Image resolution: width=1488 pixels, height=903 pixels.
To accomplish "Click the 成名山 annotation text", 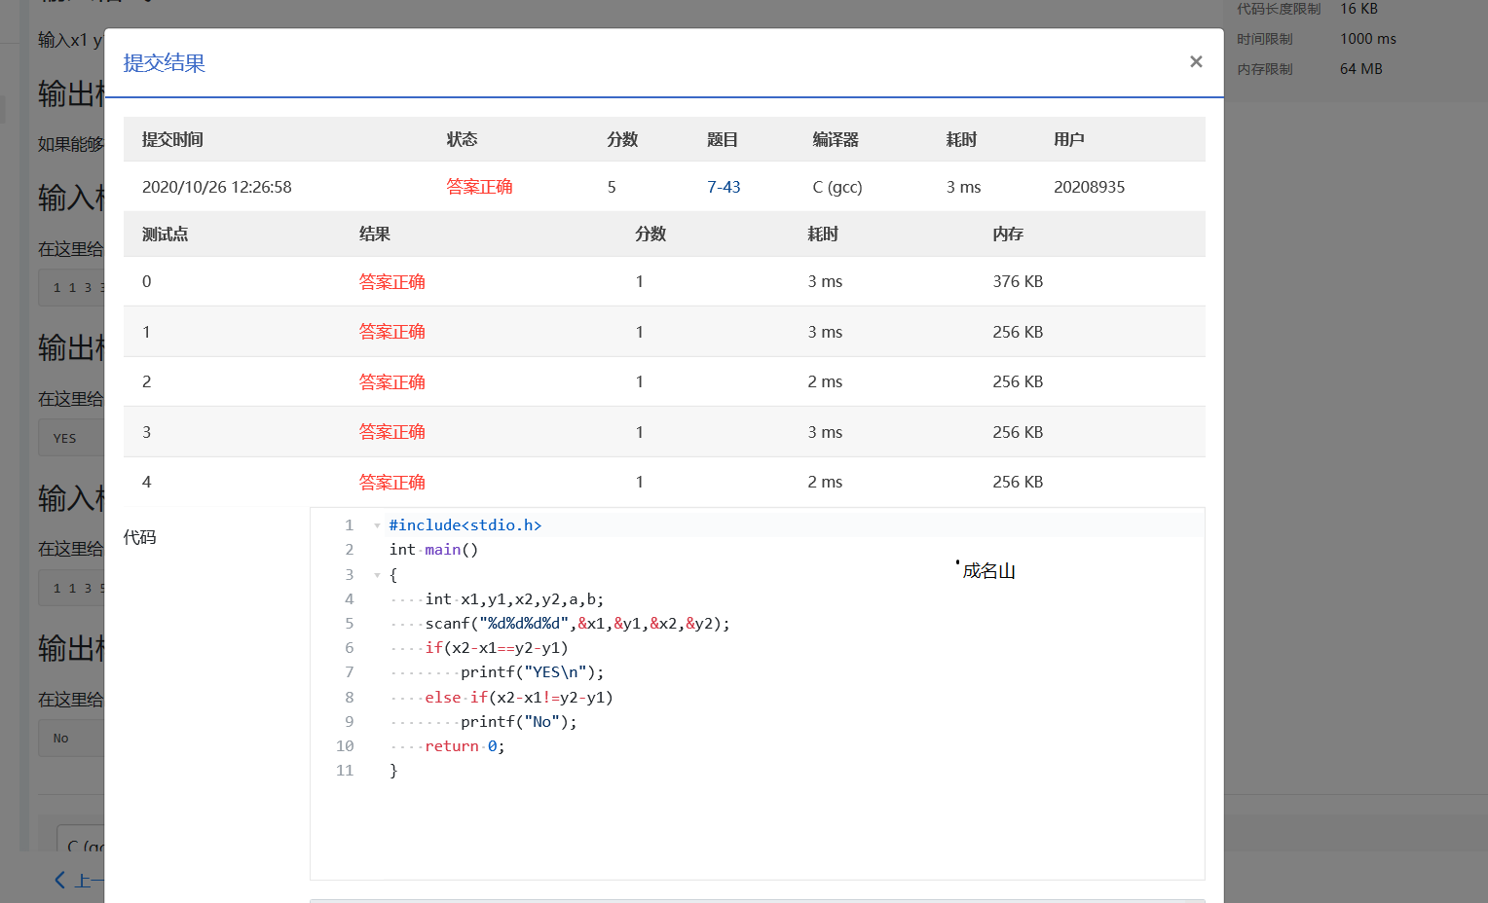I will (x=988, y=571).
